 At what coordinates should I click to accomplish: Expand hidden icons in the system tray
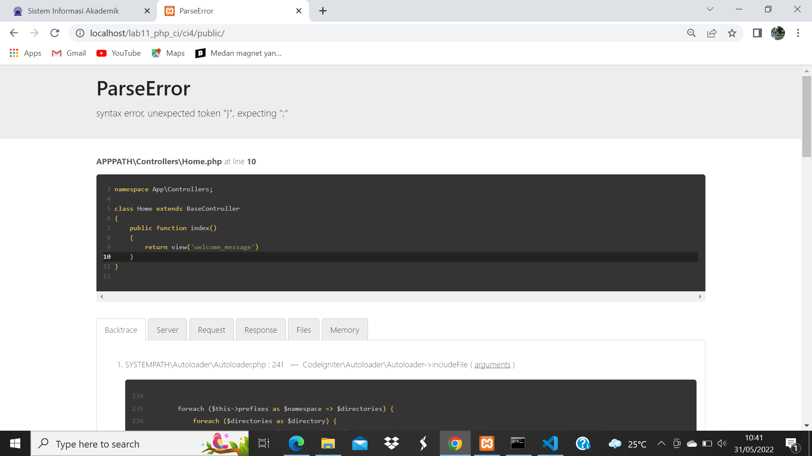coord(662,443)
